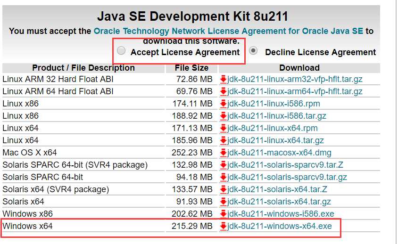
Task: Download jdk-8u211-linux-x64.rpm
Action: point(273,128)
